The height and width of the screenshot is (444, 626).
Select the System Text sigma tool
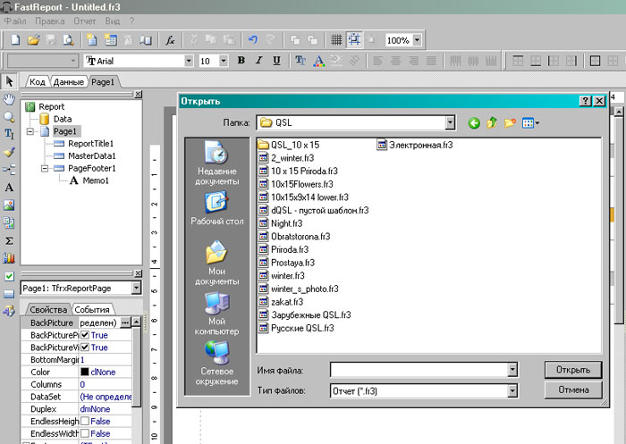[9, 240]
